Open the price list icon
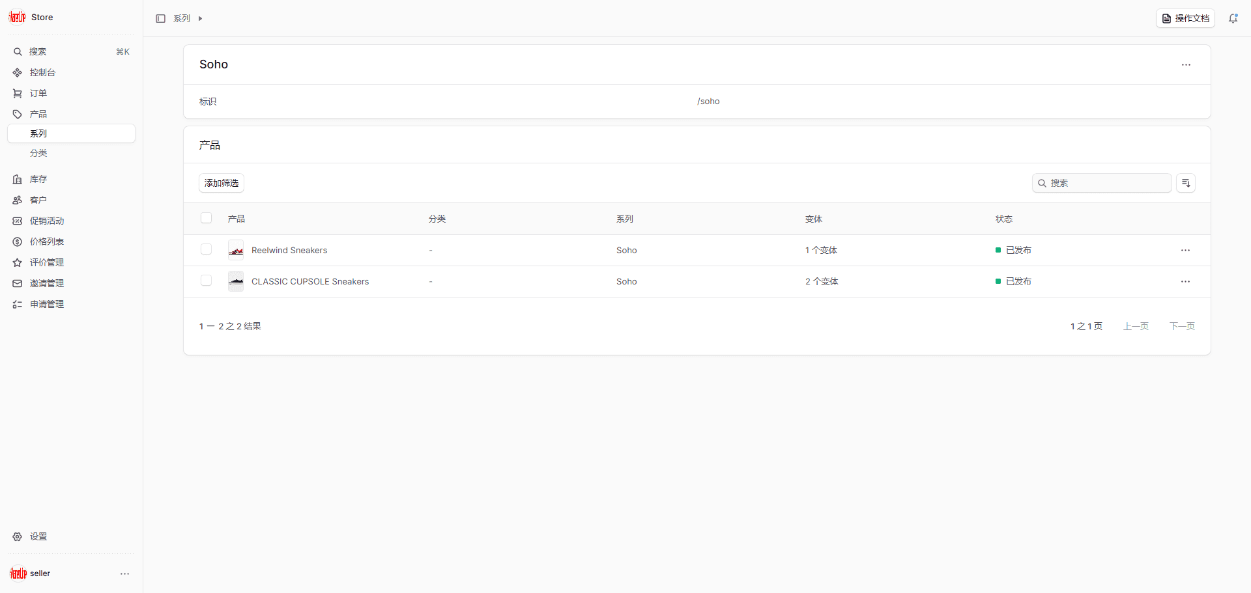This screenshot has width=1251, height=593. point(18,241)
